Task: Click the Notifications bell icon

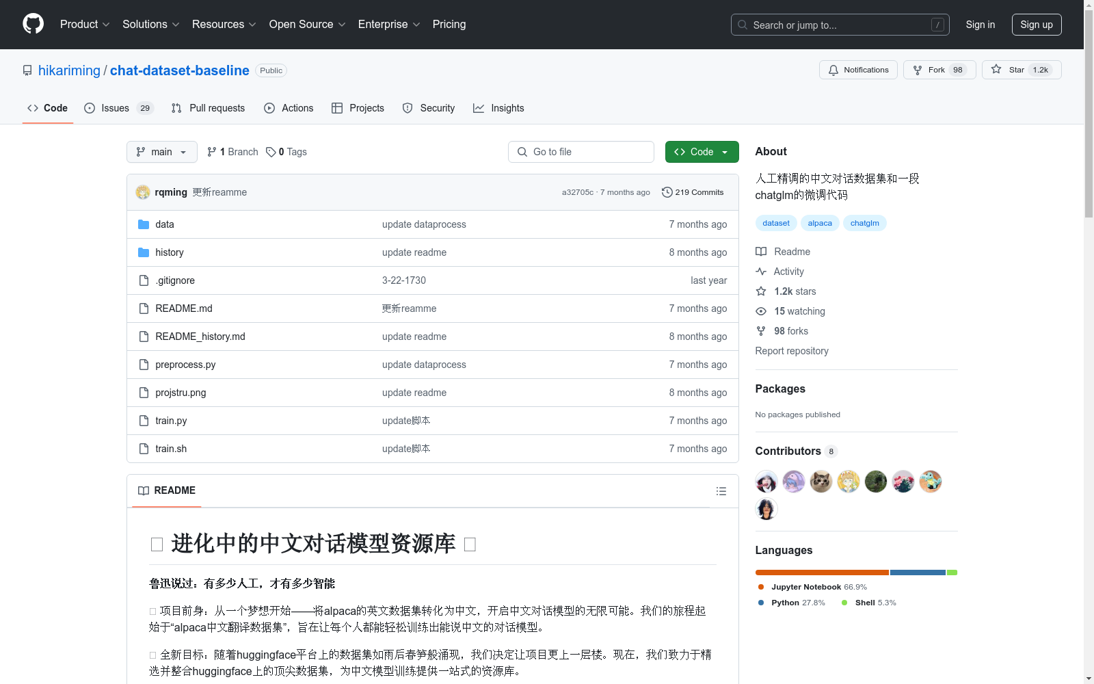Action: (833, 70)
